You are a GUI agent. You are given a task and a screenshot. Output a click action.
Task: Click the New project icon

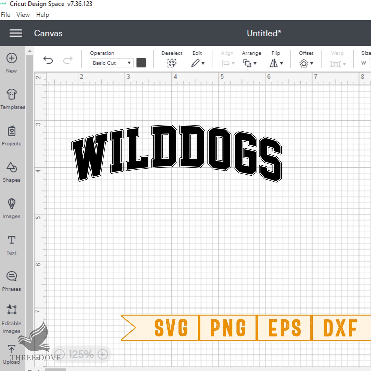(x=12, y=58)
